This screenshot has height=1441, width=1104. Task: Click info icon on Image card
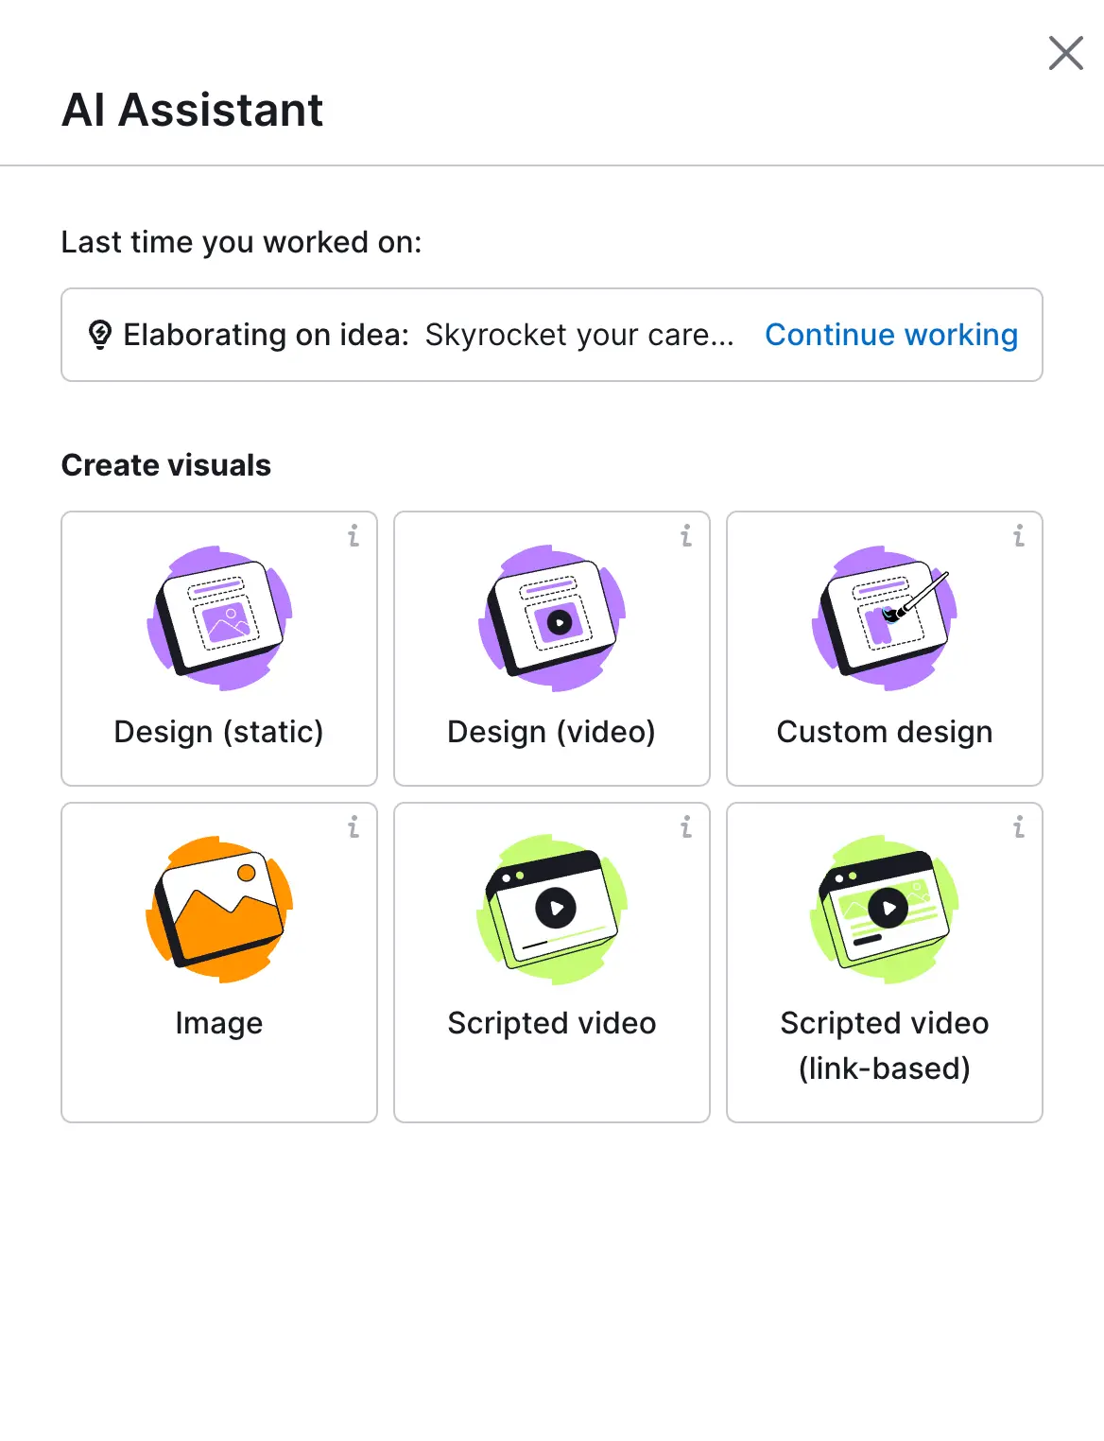354,827
